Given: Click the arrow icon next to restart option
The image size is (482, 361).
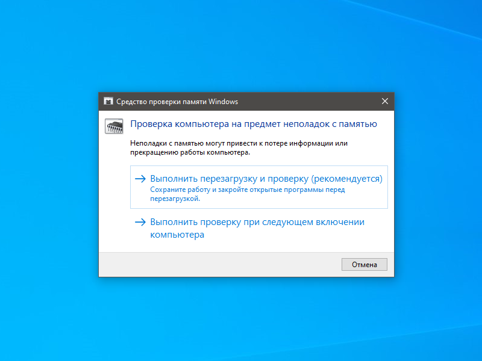Looking at the screenshot, I should [140, 179].
